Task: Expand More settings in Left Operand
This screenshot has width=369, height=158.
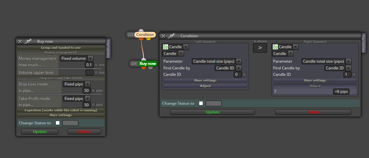Action: click(205, 80)
